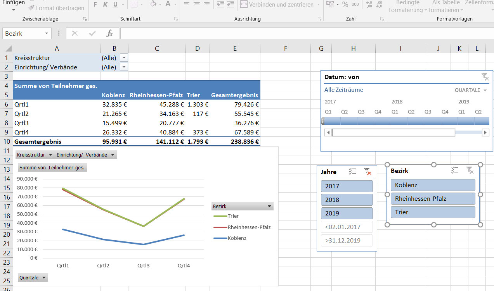Expand Einfügen paste options arrow
This screenshot has height=291, width=494.
coord(13,10)
